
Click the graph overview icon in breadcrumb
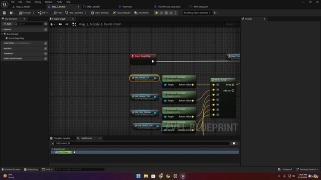point(74,24)
